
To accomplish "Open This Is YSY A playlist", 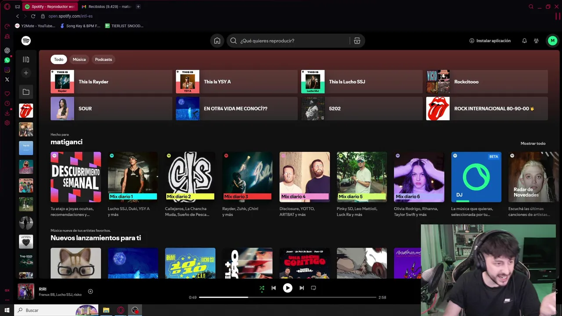I will pos(237,82).
